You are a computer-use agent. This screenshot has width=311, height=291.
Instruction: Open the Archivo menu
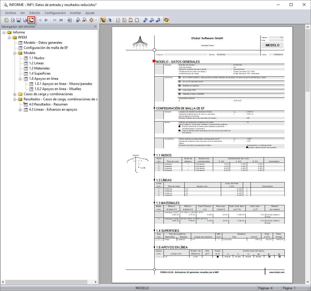tap(11, 13)
